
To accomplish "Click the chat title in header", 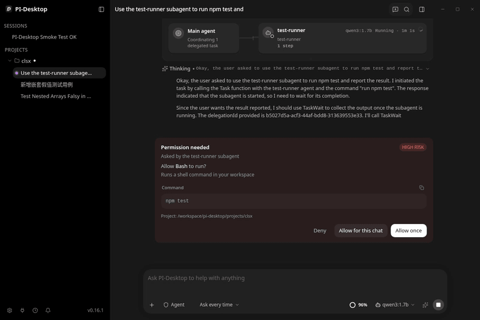I will pos(179,9).
